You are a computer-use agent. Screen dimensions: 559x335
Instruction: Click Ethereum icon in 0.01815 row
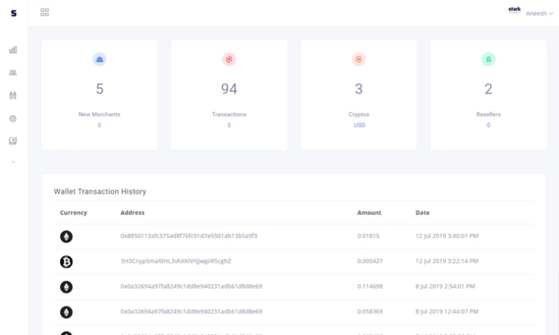[66, 237]
